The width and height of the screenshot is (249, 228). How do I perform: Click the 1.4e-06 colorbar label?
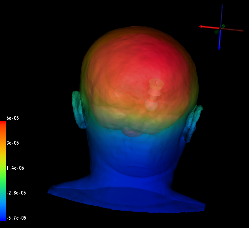point(15,168)
